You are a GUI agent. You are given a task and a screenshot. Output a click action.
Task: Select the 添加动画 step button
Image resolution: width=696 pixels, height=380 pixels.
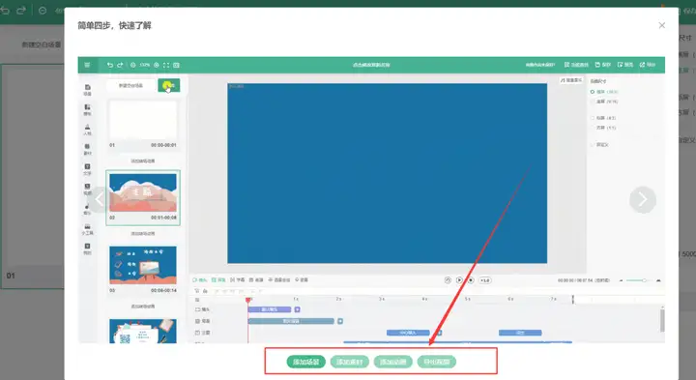pyautogui.click(x=393, y=362)
